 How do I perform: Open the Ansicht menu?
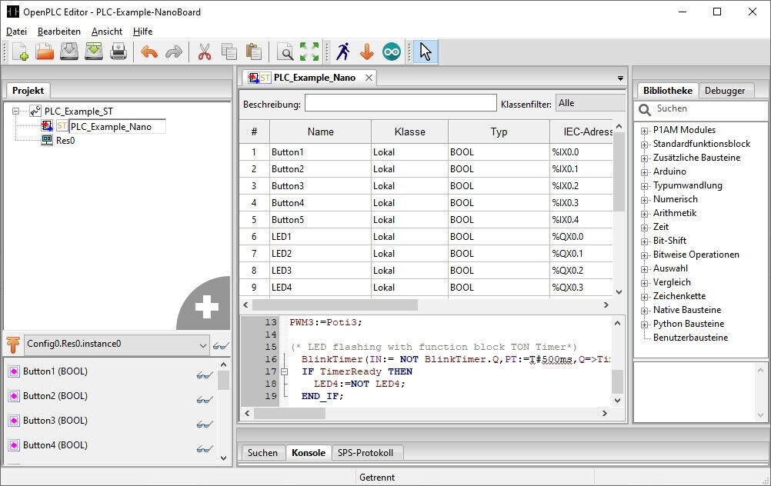pyautogui.click(x=107, y=32)
